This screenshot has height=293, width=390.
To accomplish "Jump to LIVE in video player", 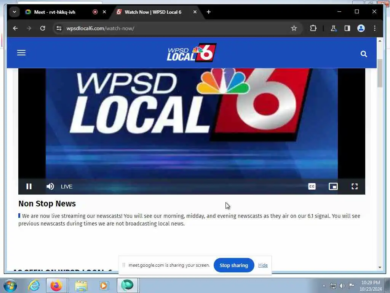I will [67, 187].
